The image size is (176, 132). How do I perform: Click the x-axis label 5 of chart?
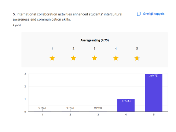click(x=154, y=114)
